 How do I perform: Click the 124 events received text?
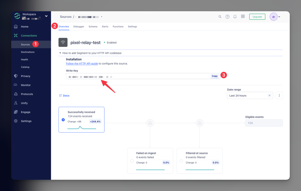pos(80,116)
